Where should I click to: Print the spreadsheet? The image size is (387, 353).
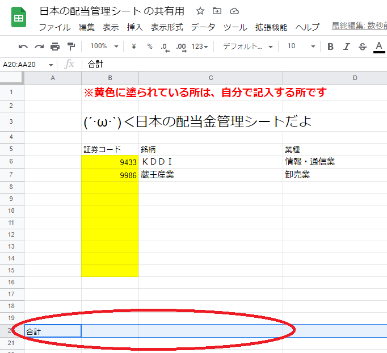pyautogui.click(x=55, y=47)
